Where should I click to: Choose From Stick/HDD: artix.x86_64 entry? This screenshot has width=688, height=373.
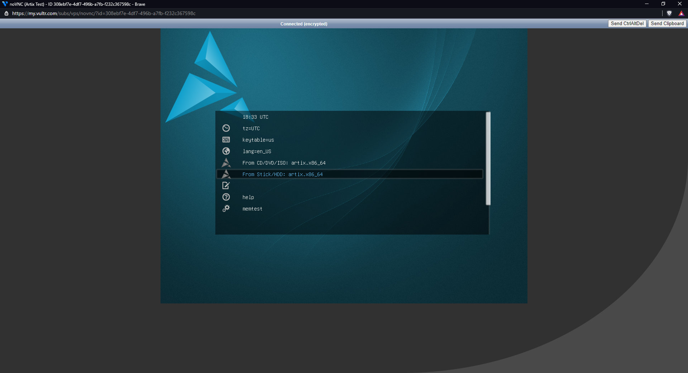click(350, 174)
